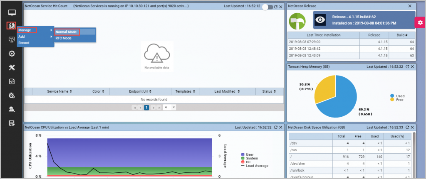Close the Service Hit Count panel

pos(281,7)
